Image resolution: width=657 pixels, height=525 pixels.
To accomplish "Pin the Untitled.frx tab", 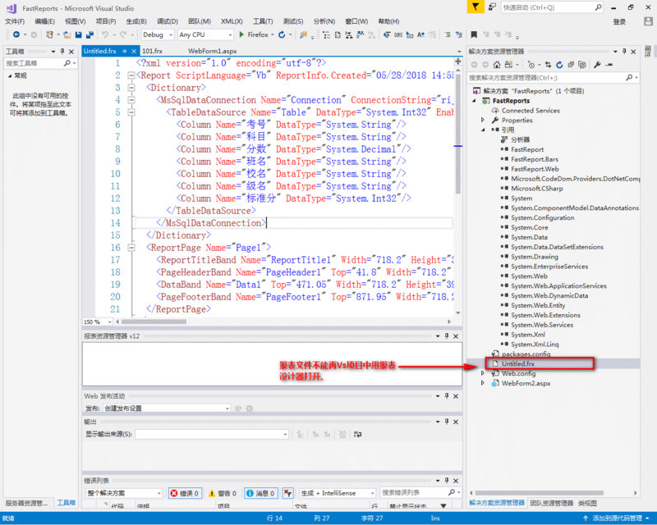I will coord(125,51).
